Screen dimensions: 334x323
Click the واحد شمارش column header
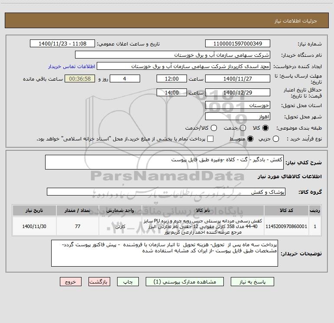[x=120, y=210]
